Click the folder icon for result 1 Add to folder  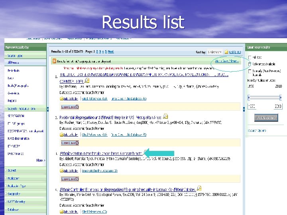61,99
